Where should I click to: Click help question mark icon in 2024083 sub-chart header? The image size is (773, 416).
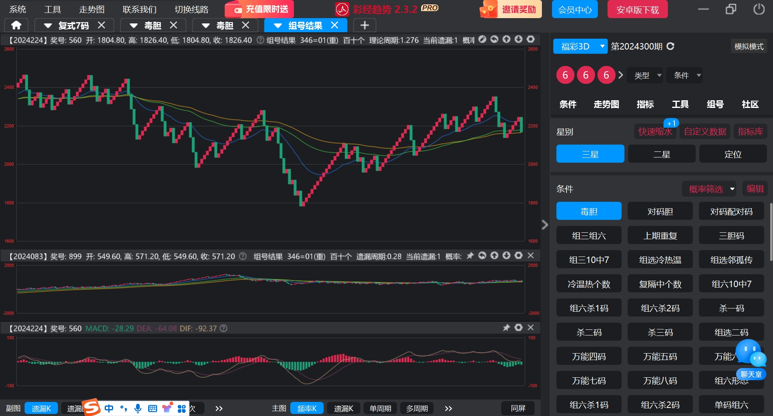pyautogui.click(x=243, y=257)
